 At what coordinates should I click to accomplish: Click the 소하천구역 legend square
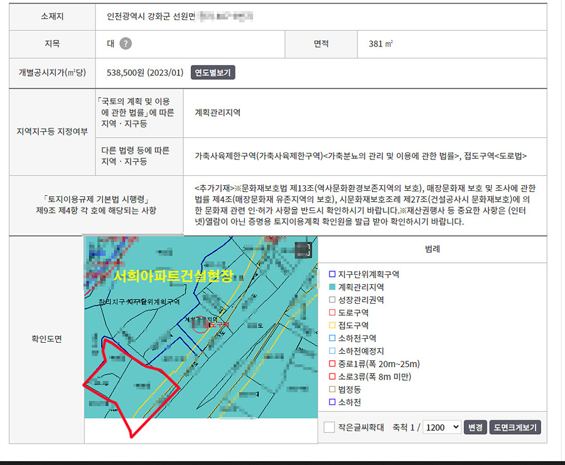[333, 338]
